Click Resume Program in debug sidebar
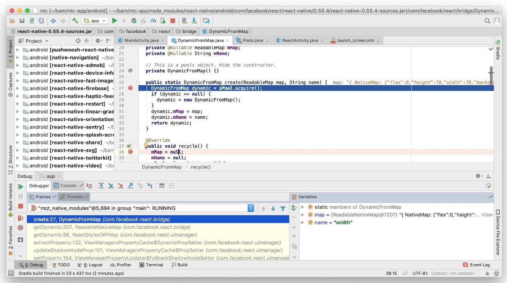This screenshot has width=507, height=283. point(20,187)
